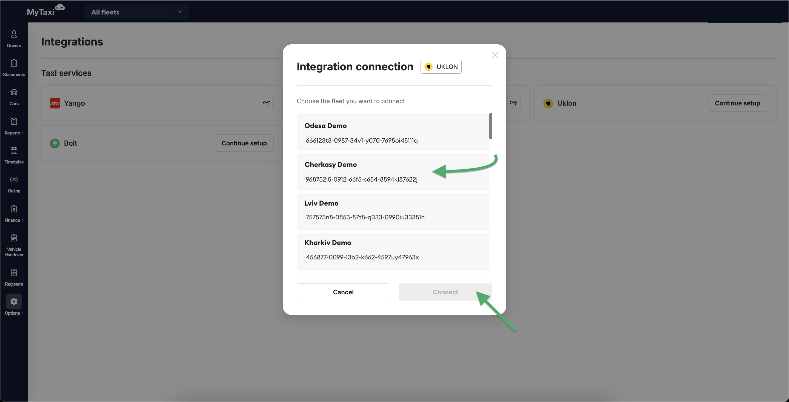The width and height of the screenshot is (789, 402).
Task: Click Continue setup for Uklon
Action: point(737,103)
